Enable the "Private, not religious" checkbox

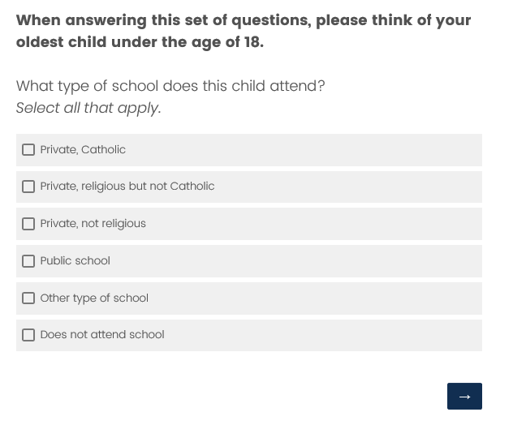28,224
